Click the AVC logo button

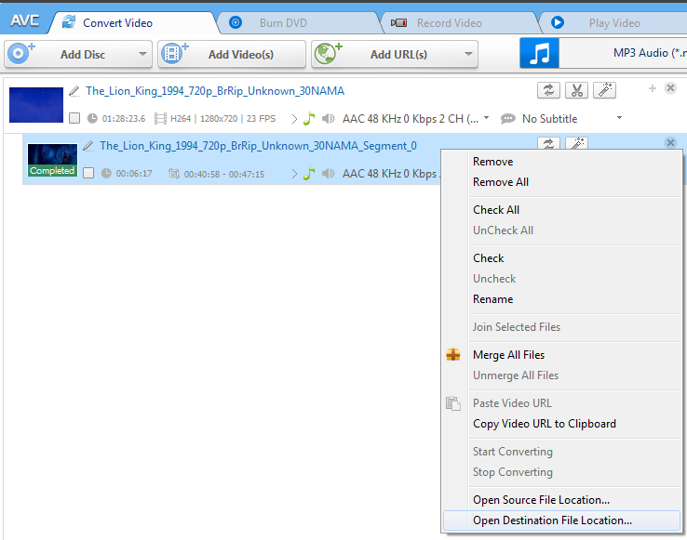[24, 21]
